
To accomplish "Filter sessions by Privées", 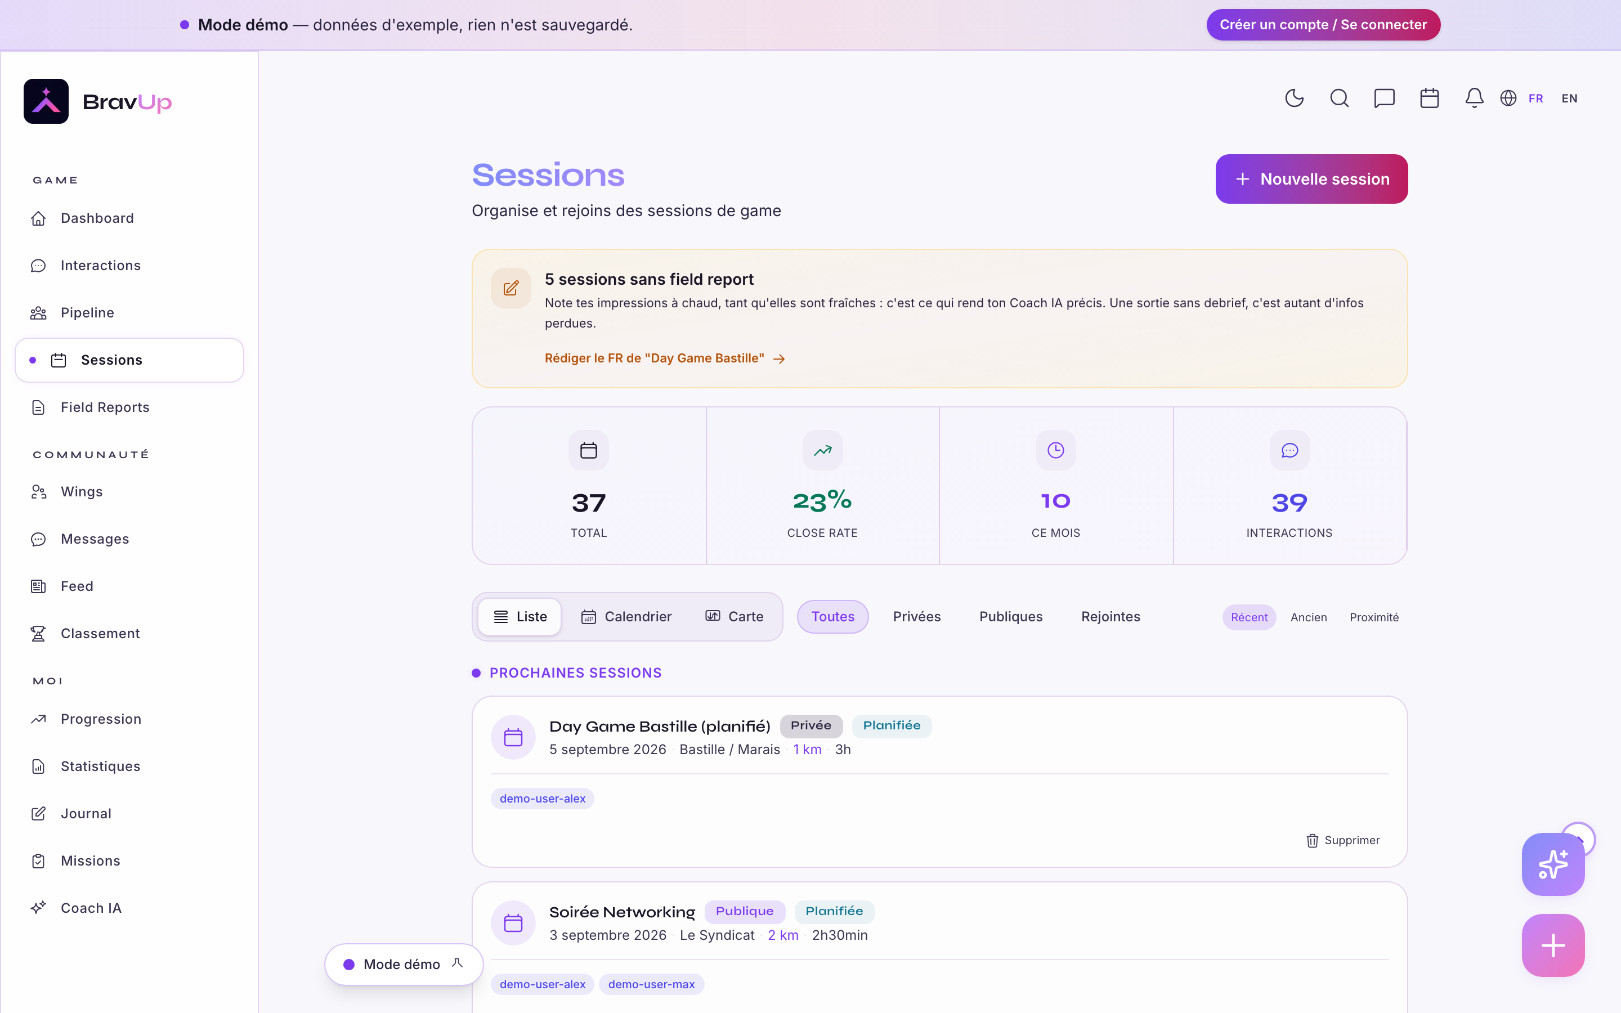I will point(916,616).
